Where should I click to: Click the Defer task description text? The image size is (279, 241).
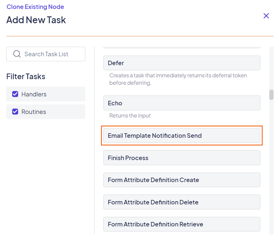[178, 79]
